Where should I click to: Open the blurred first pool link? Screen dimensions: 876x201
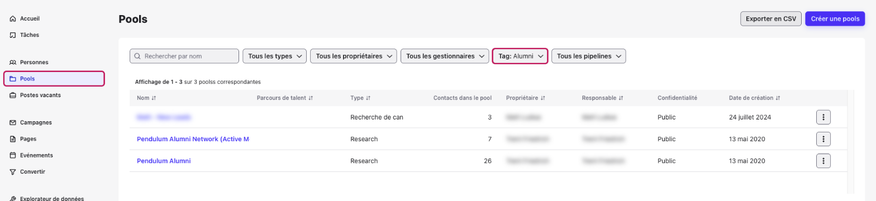pyautogui.click(x=164, y=117)
